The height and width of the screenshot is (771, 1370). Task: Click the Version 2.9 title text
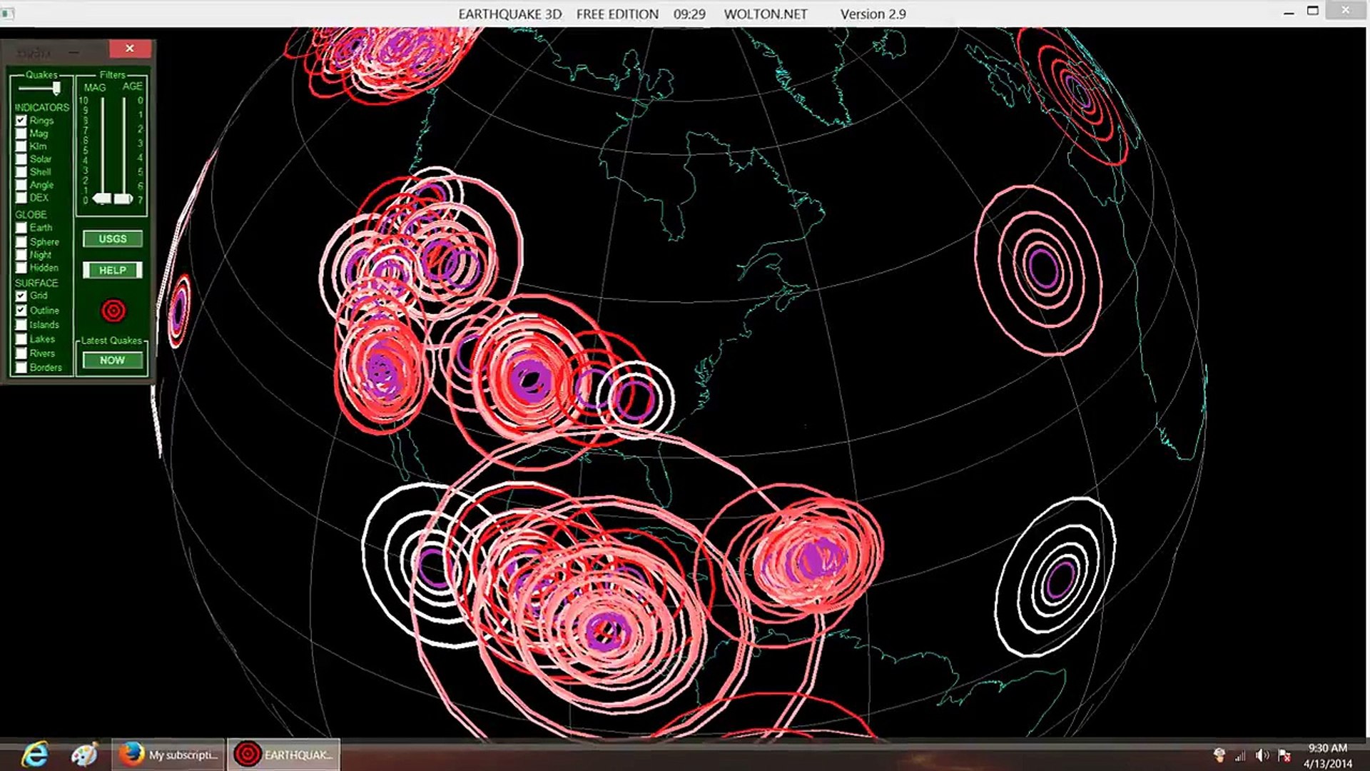tap(873, 14)
